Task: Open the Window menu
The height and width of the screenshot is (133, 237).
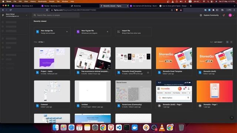Action: click(x=65, y=1)
